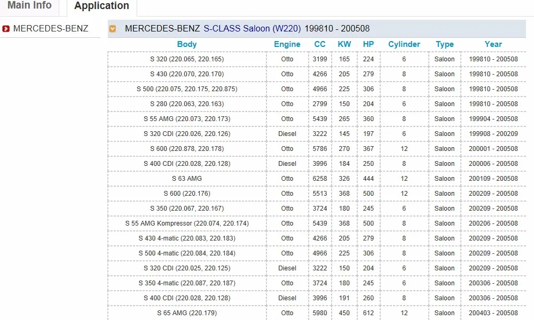Viewport: 534px width, 320px height.
Task: Collapse the S-CLASS Saloon (W220) section
Action: pyautogui.click(x=113, y=29)
